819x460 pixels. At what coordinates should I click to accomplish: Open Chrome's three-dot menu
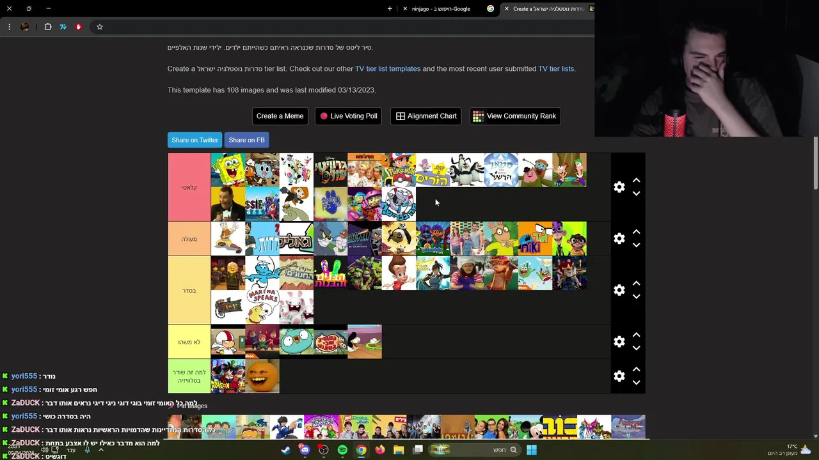(x=9, y=27)
